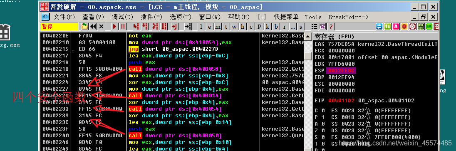Click the Trace into toolbar icon

click(156, 27)
